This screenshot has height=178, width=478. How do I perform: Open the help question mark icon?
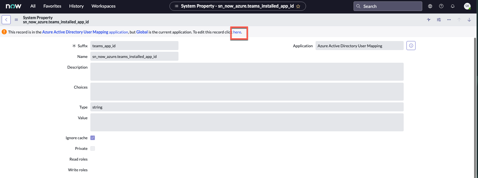coord(441,6)
